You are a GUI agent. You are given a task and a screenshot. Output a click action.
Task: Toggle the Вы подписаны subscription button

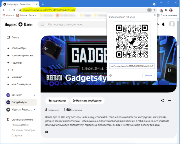click(x=57, y=101)
